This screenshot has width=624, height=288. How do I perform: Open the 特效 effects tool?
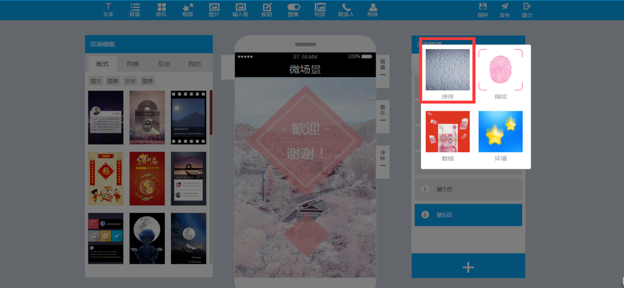click(373, 10)
